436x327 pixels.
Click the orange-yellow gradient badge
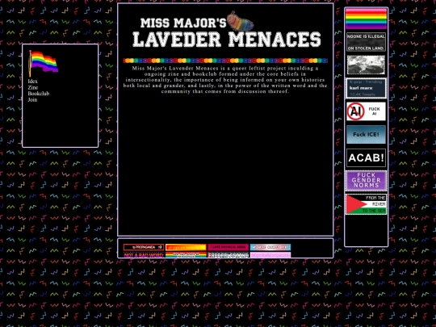click(x=186, y=247)
